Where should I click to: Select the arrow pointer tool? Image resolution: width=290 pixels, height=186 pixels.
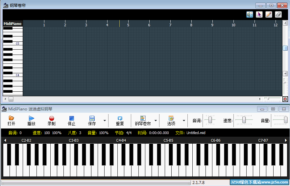[x=259, y=14]
